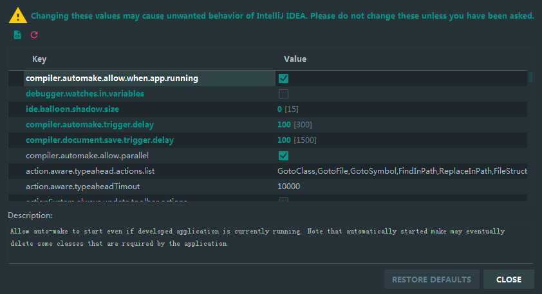Toggle the partially visible bottom row checkbox
This screenshot has width=542, height=294.
pos(283,199)
